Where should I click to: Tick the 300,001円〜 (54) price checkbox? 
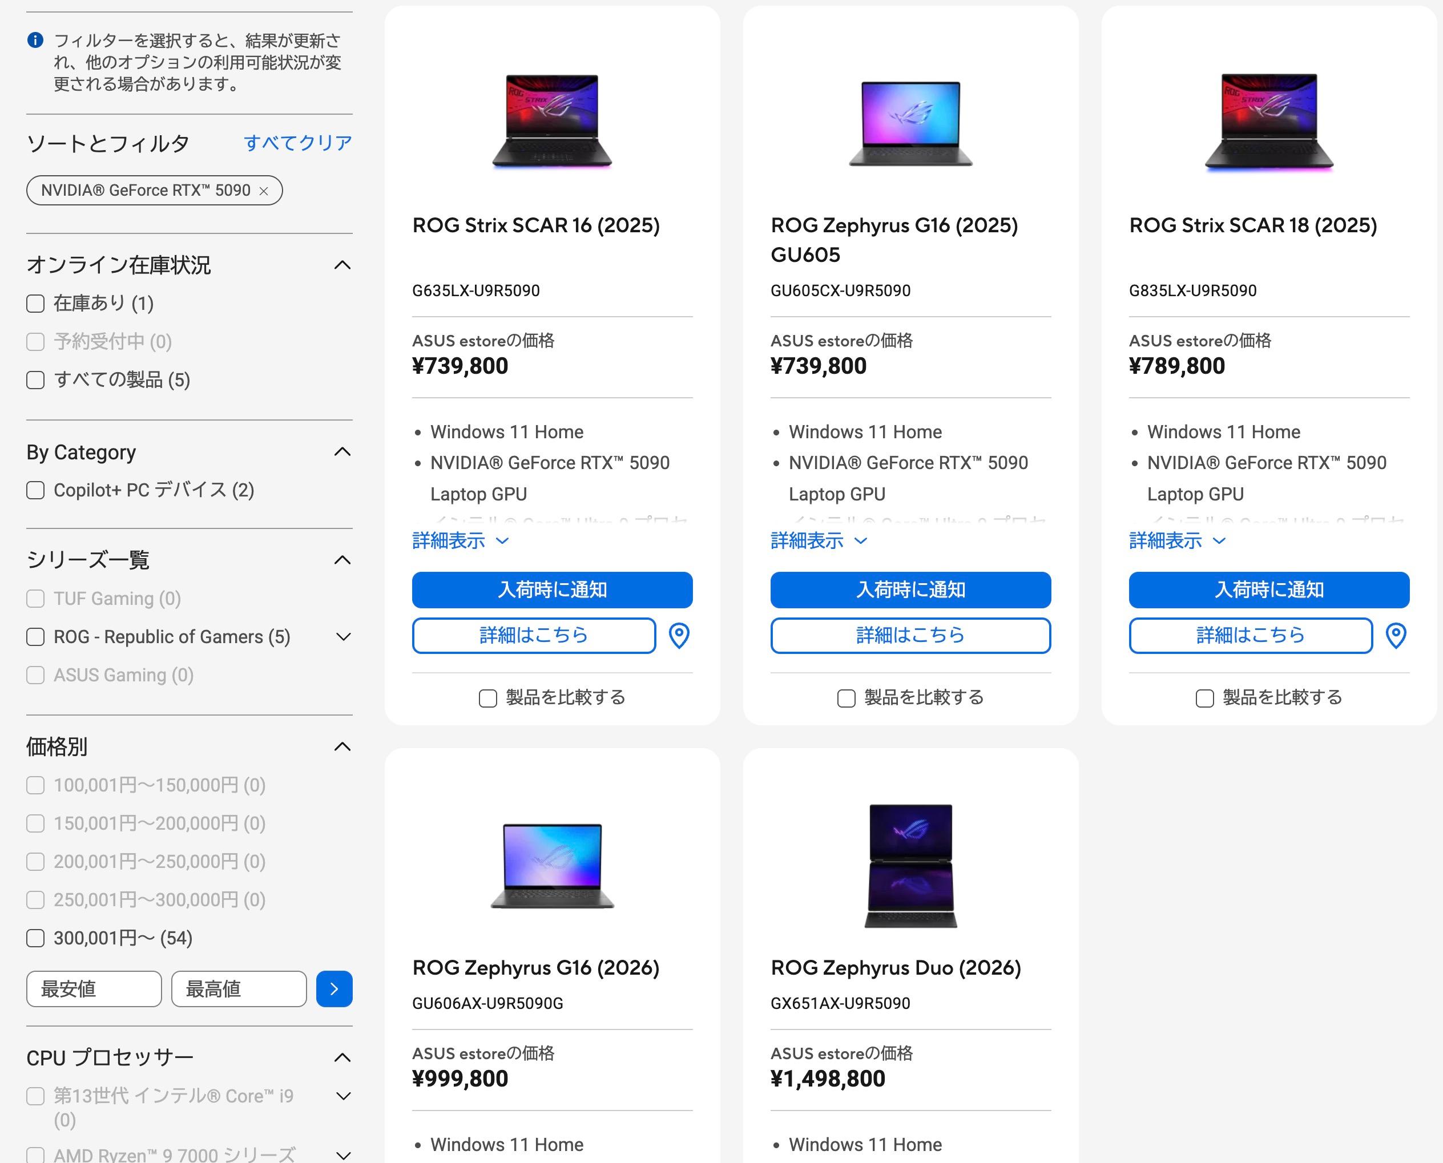tap(35, 938)
